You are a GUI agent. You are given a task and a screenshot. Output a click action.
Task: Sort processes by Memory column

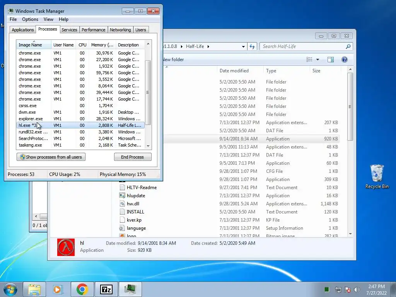[x=102, y=45]
